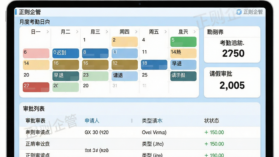Click the 正则企管 logo icon at top right
Image resolution: width=279 pixels, height=157 pixels.
[x=239, y=12]
